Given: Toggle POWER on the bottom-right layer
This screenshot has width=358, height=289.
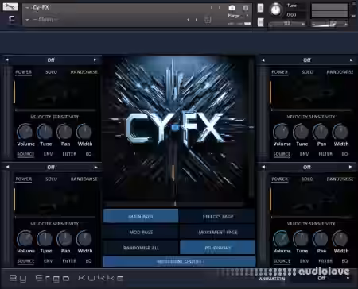Looking at the screenshot, I should 280,179.
